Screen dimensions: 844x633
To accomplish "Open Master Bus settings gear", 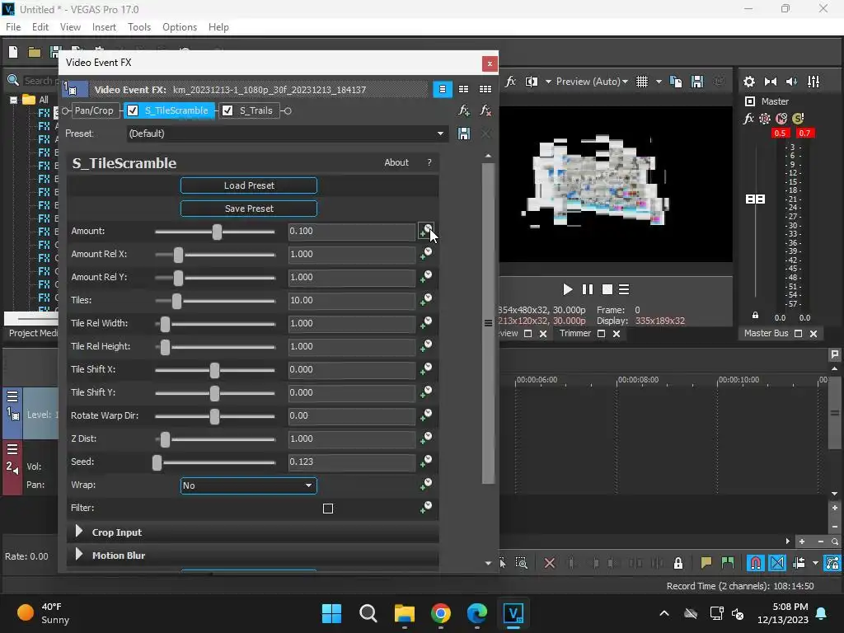I will coord(748,82).
